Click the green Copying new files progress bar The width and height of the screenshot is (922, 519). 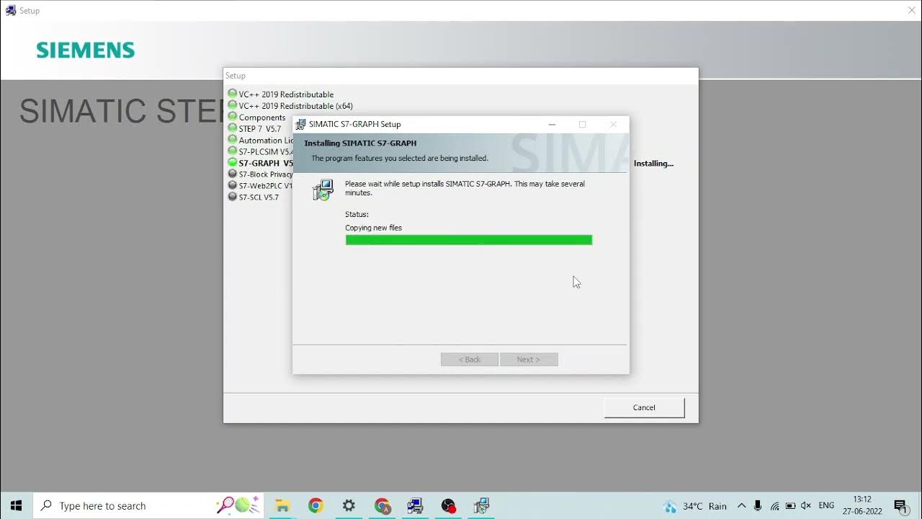469,240
